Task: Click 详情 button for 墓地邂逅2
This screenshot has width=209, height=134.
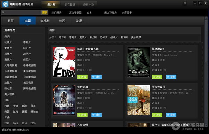Action: 157,77
